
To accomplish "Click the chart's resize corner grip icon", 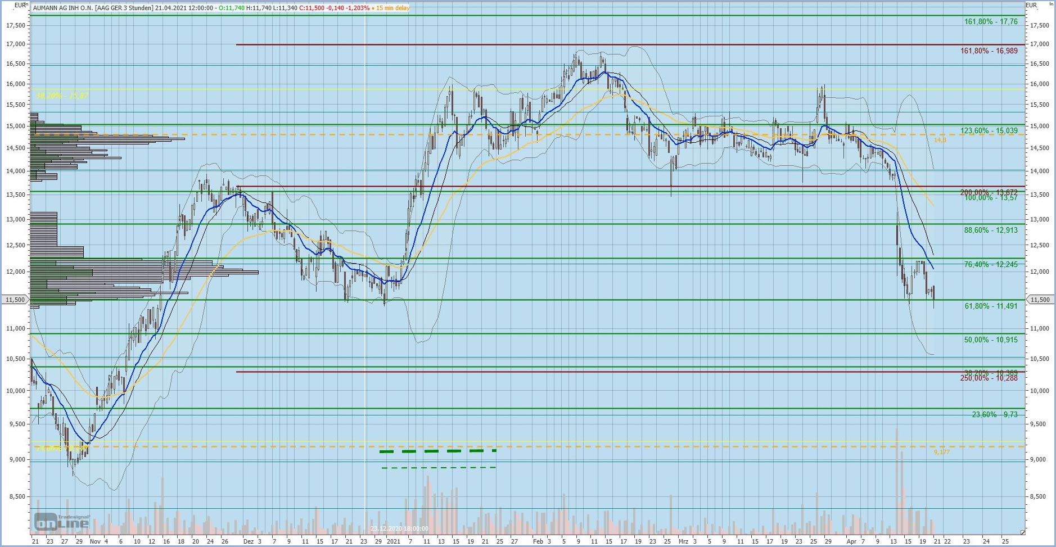I will tap(1022, 532).
